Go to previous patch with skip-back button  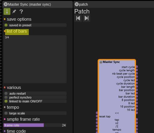(78, 18)
